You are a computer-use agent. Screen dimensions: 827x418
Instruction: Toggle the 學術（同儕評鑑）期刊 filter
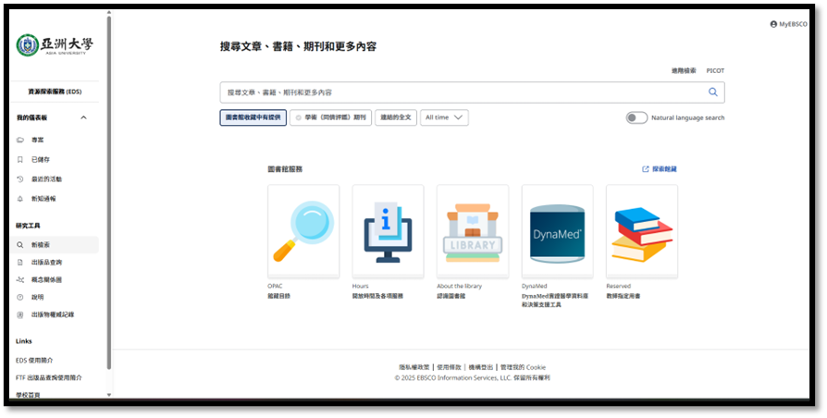[330, 117]
